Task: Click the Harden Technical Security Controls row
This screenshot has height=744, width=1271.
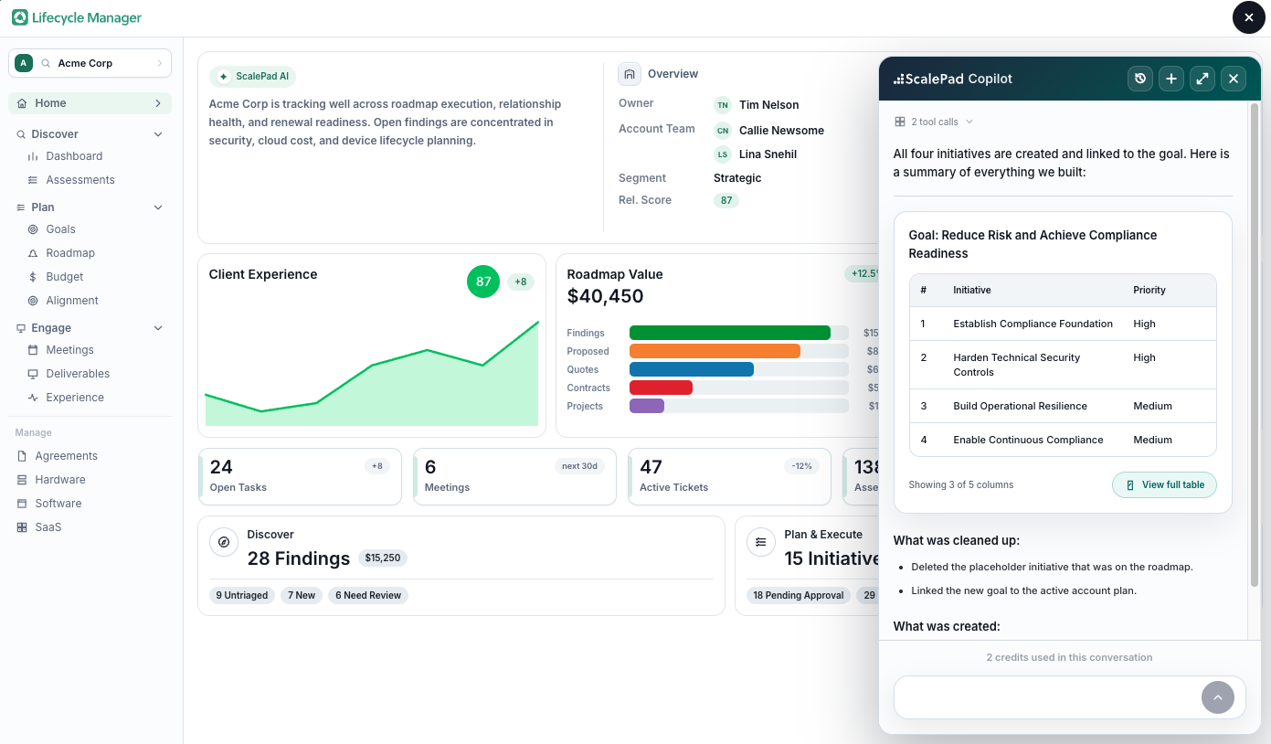Action: (1063, 365)
